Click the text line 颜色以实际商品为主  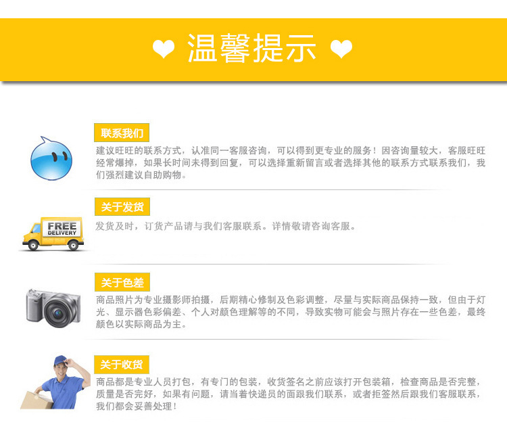tap(141, 324)
